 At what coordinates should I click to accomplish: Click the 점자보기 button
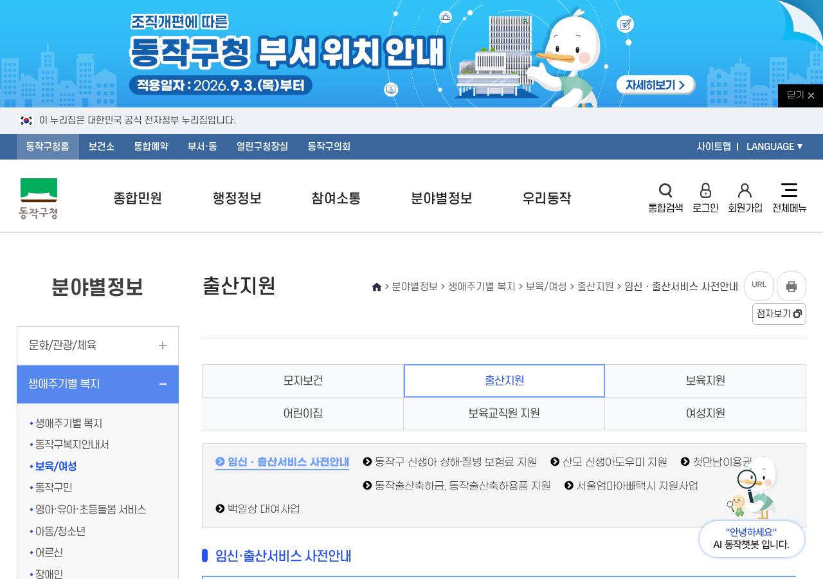coord(779,314)
